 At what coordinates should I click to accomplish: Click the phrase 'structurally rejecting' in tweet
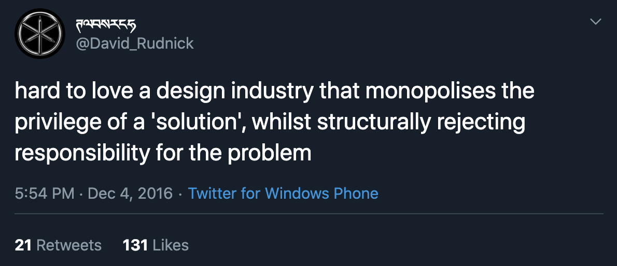click(421, 122)
